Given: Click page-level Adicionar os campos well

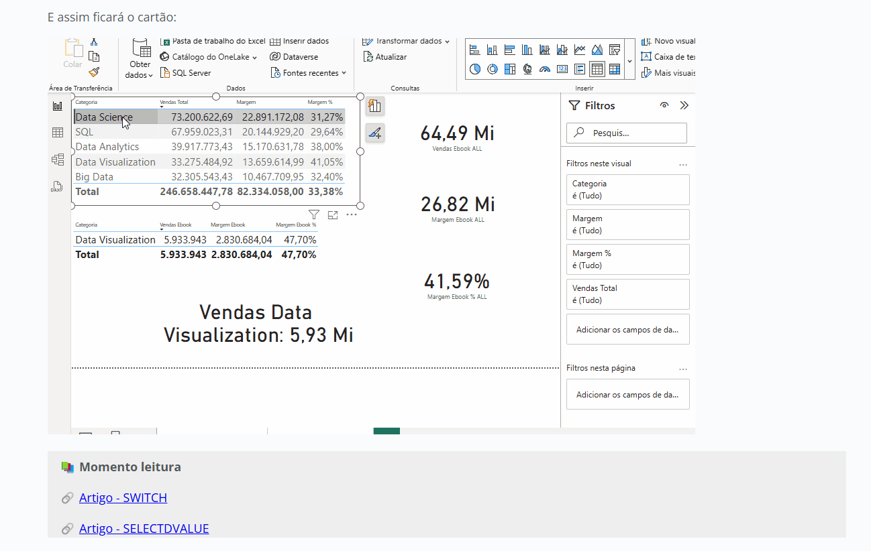Looking at the screenshot, I should pos(628,394).
